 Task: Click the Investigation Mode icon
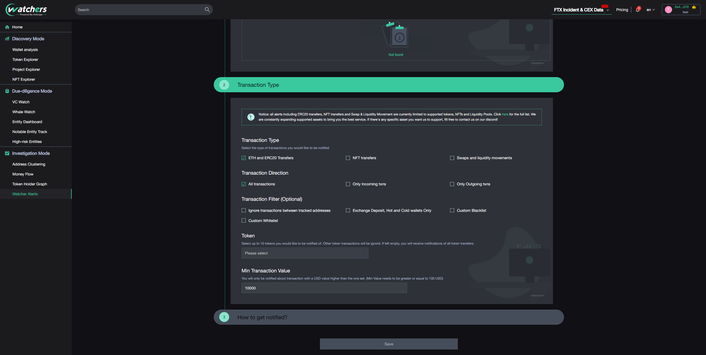click(7, 153)
